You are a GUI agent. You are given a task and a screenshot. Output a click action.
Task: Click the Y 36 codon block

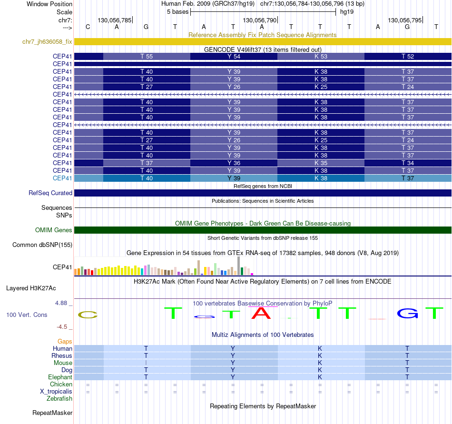click(234, 163)
